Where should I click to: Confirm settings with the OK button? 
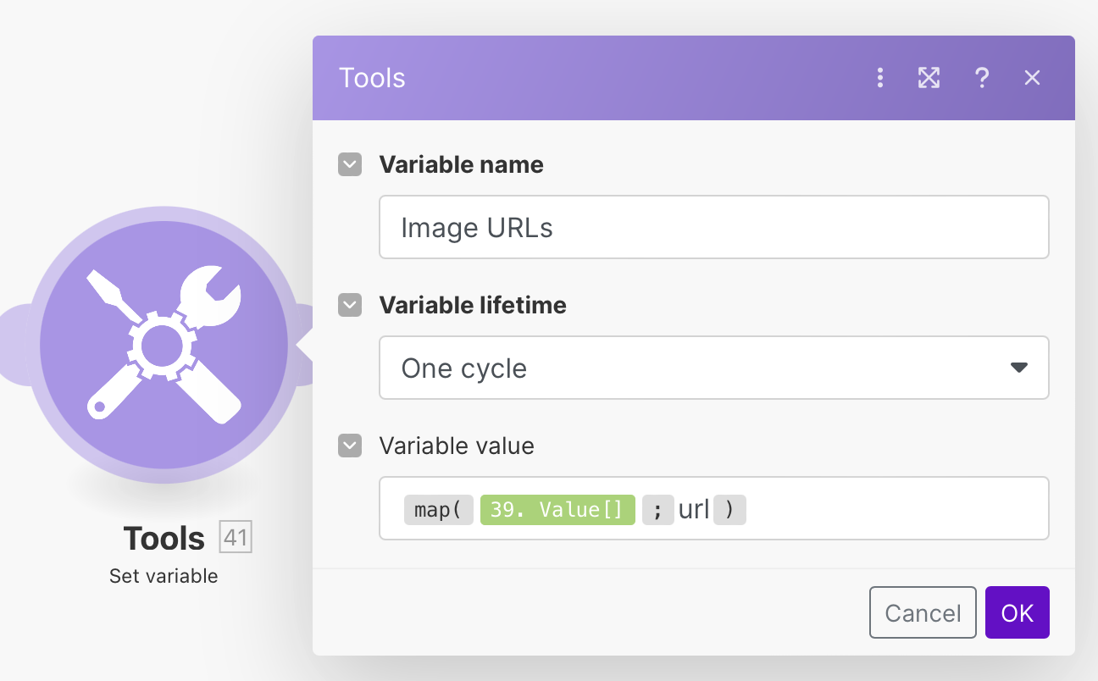coord(1017,612)
